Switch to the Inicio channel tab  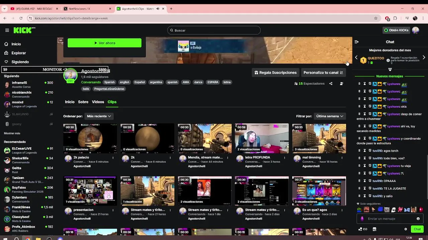[70, 102]
